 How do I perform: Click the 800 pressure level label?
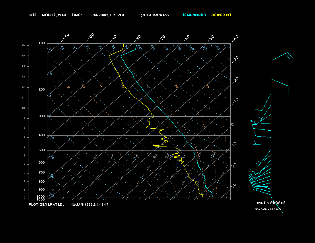pos(42,181)
